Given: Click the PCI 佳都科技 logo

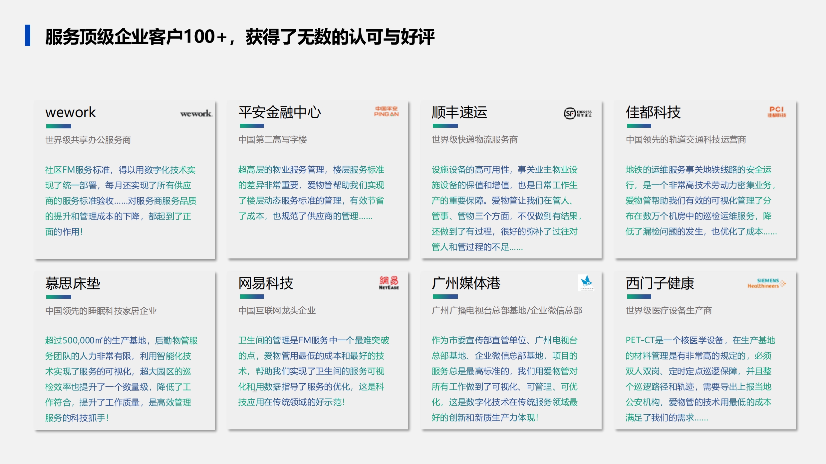Looking at the screenshot, I should click(777, 112).
